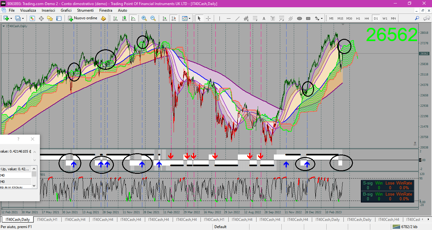Collapse the IT40Cash,Daily chart title triangle

click(x=3, y=26)
